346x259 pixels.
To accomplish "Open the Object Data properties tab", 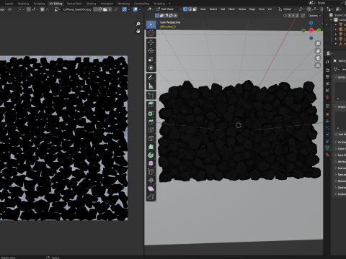I will 327,147.
